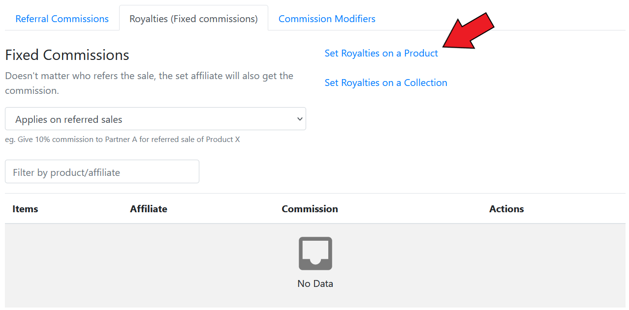Screen dimensions: 629x310
Task: Click the red arrow annotation
Action: pyautogui.click(x=469, y=33)
